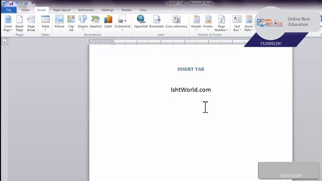Insert a Hyperlink

coord(141,22)
